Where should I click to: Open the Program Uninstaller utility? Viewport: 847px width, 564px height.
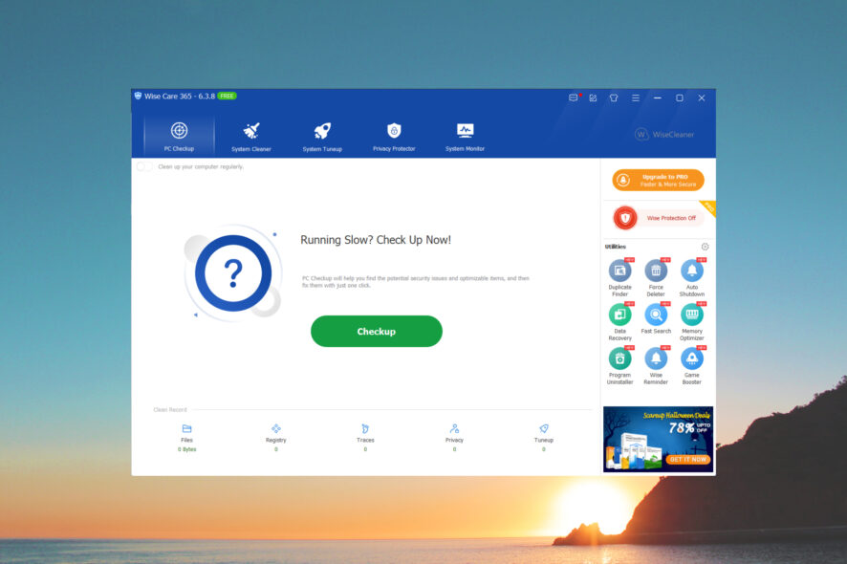619,366
